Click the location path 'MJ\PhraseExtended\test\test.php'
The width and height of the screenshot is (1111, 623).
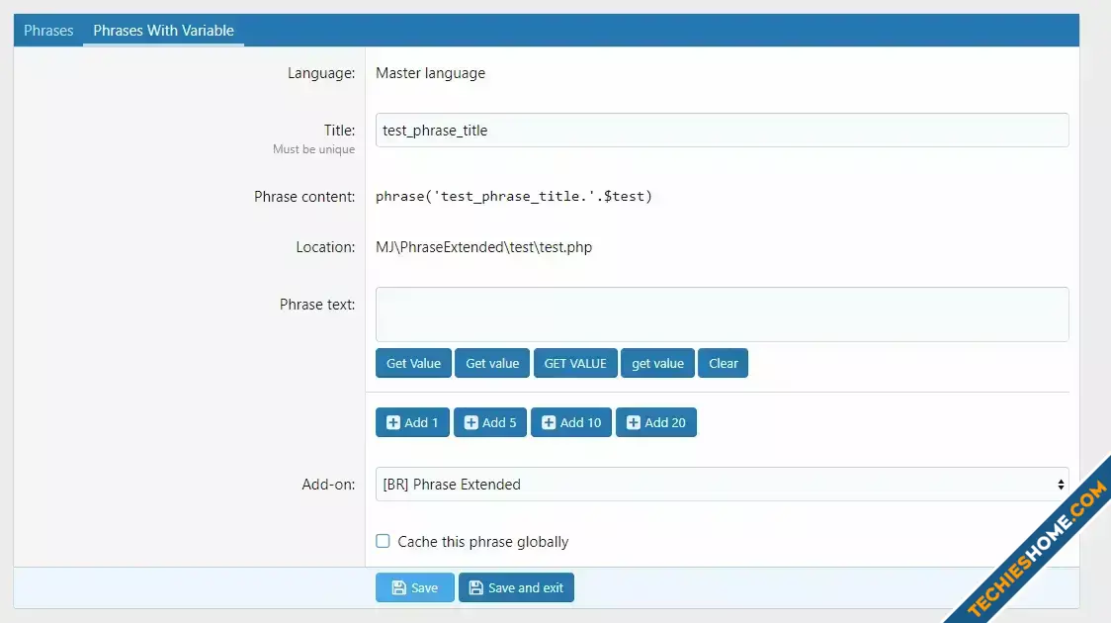tap(484, 247)
